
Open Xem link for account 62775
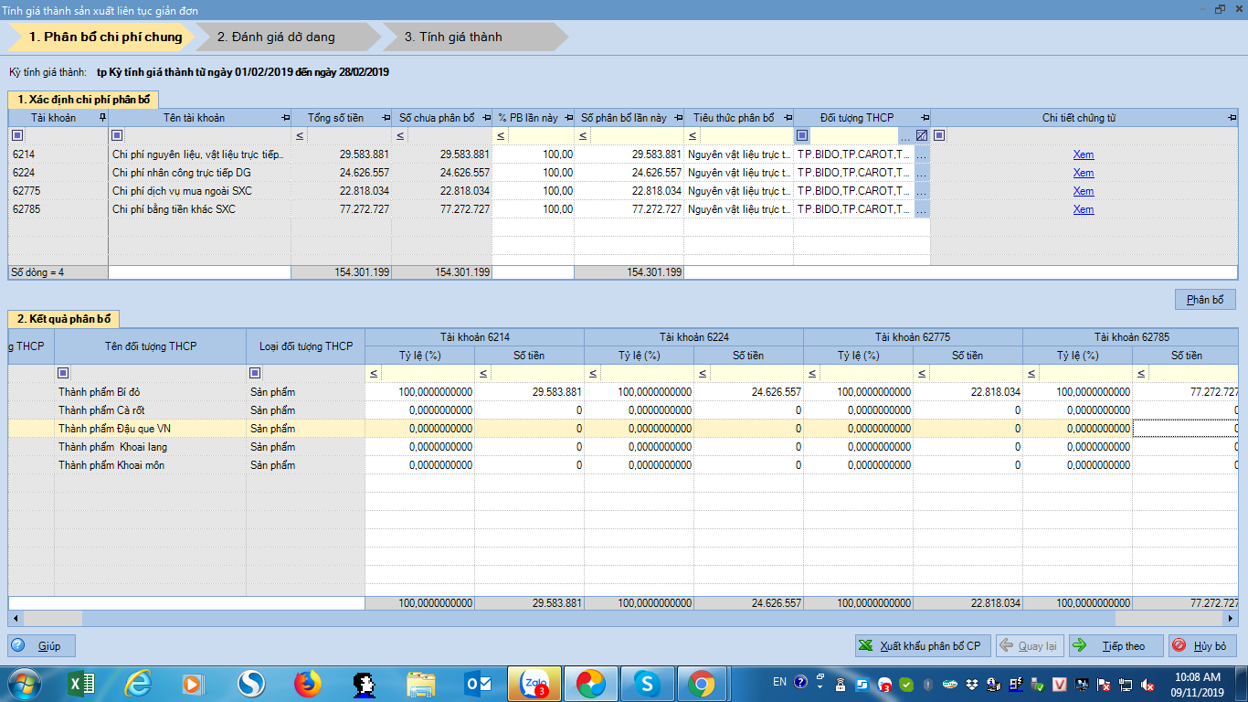point(1083,191)
